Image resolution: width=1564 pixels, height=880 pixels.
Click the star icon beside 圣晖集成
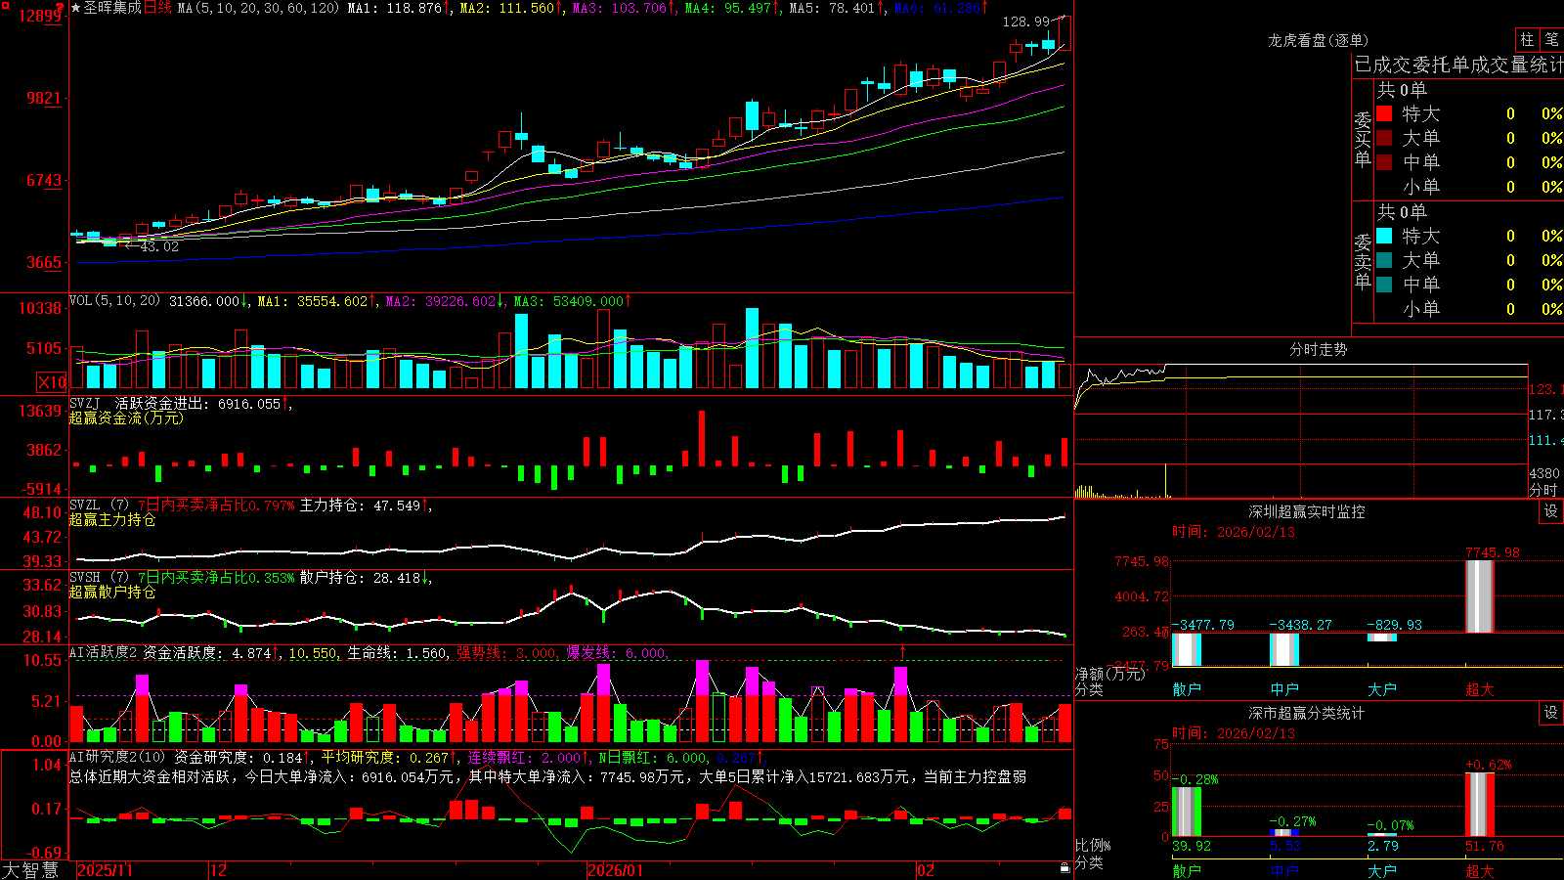pyautogui.click(x=76, y=8)
